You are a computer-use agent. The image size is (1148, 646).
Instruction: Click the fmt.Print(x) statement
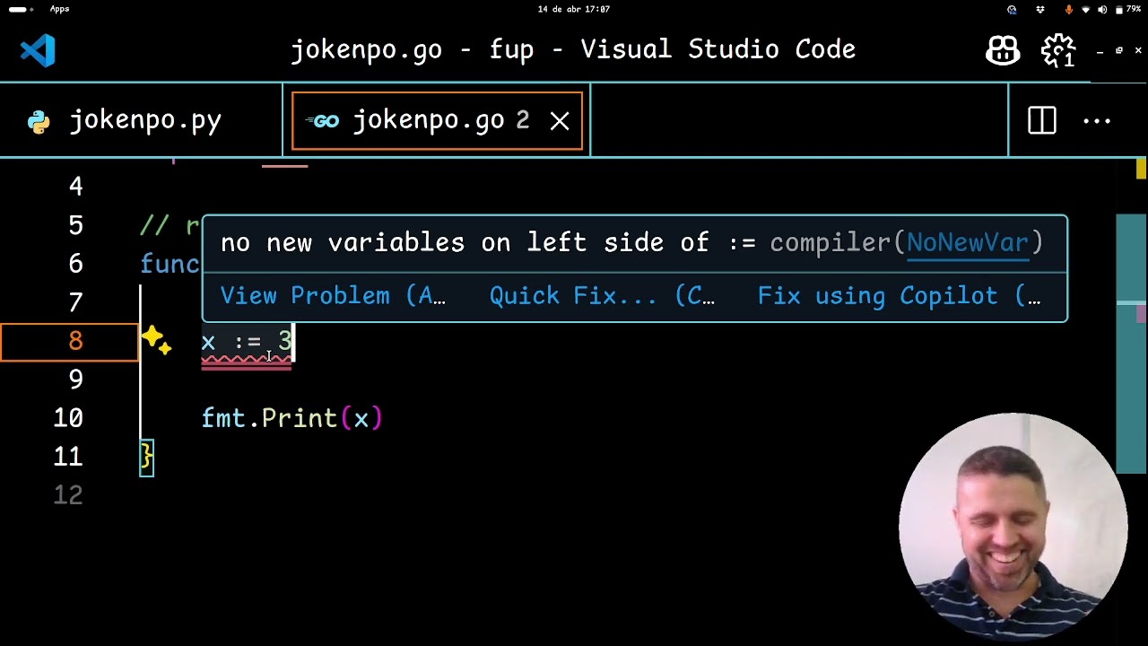coord(291,419)
